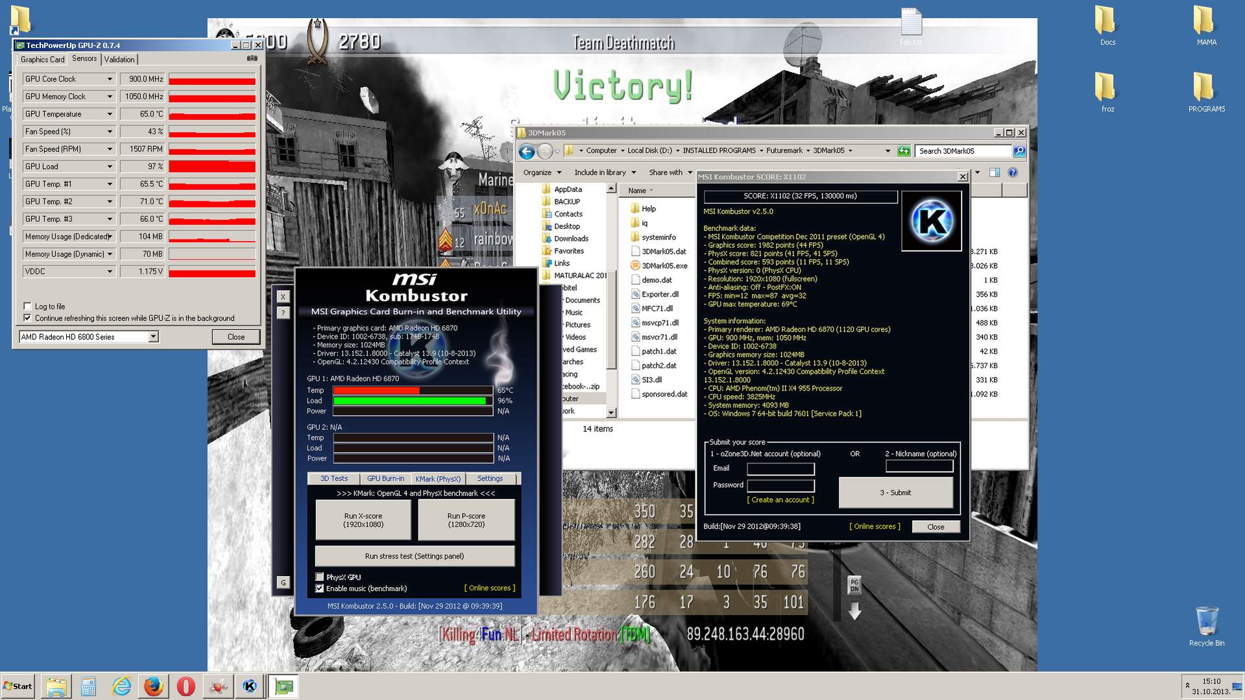Click the X side button on Kombustor
The height and width of the screenshot is (700, 1245).
pos(283,296)
